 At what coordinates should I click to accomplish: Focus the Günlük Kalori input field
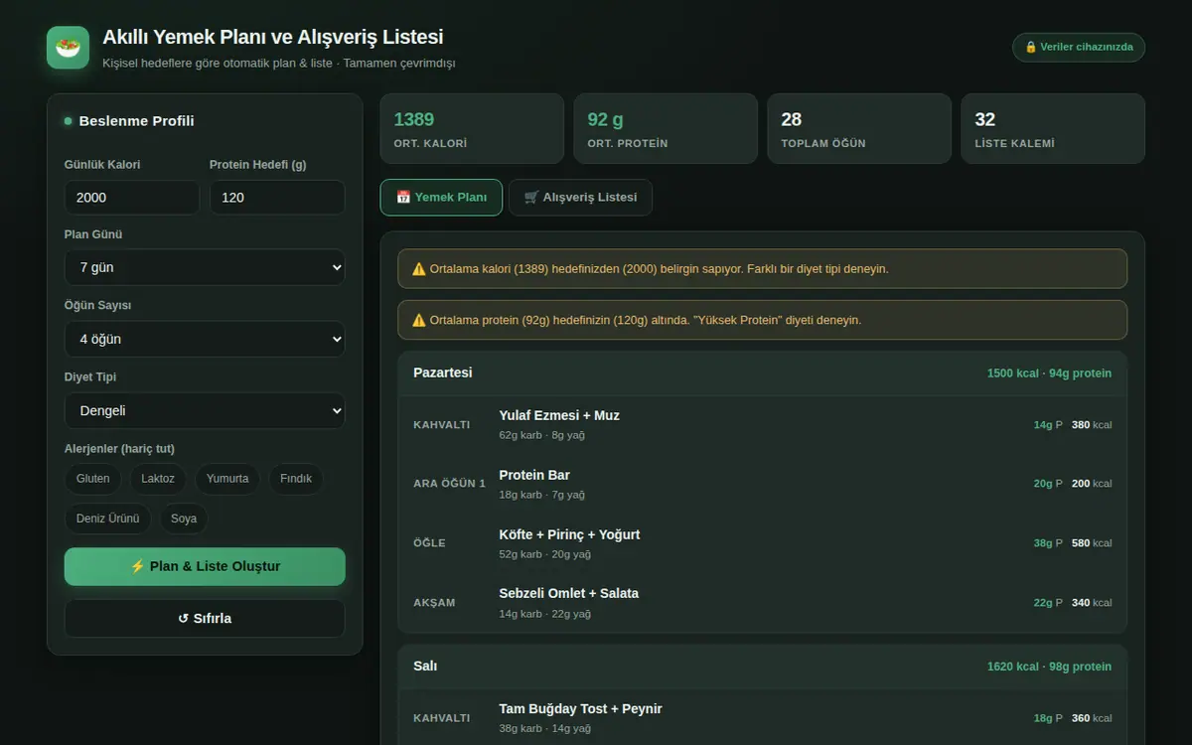(132, 197)
